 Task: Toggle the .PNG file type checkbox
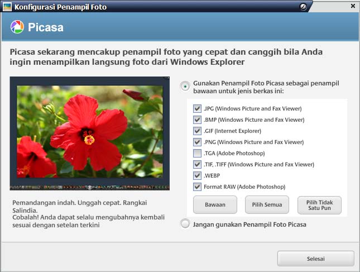(197, 142)
